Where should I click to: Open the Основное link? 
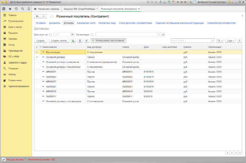pyautogui.click(x=41, y=23)
